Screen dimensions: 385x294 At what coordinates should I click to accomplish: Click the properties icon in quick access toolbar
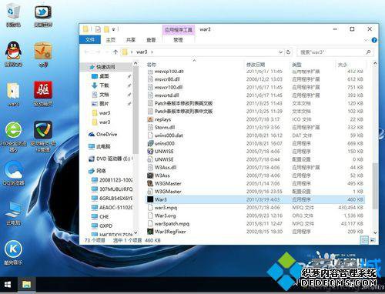point(98,29)
